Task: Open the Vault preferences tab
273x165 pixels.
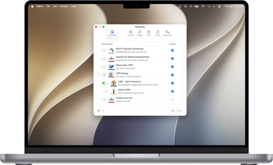Action: pyautogui.click(x=149, y=33)
